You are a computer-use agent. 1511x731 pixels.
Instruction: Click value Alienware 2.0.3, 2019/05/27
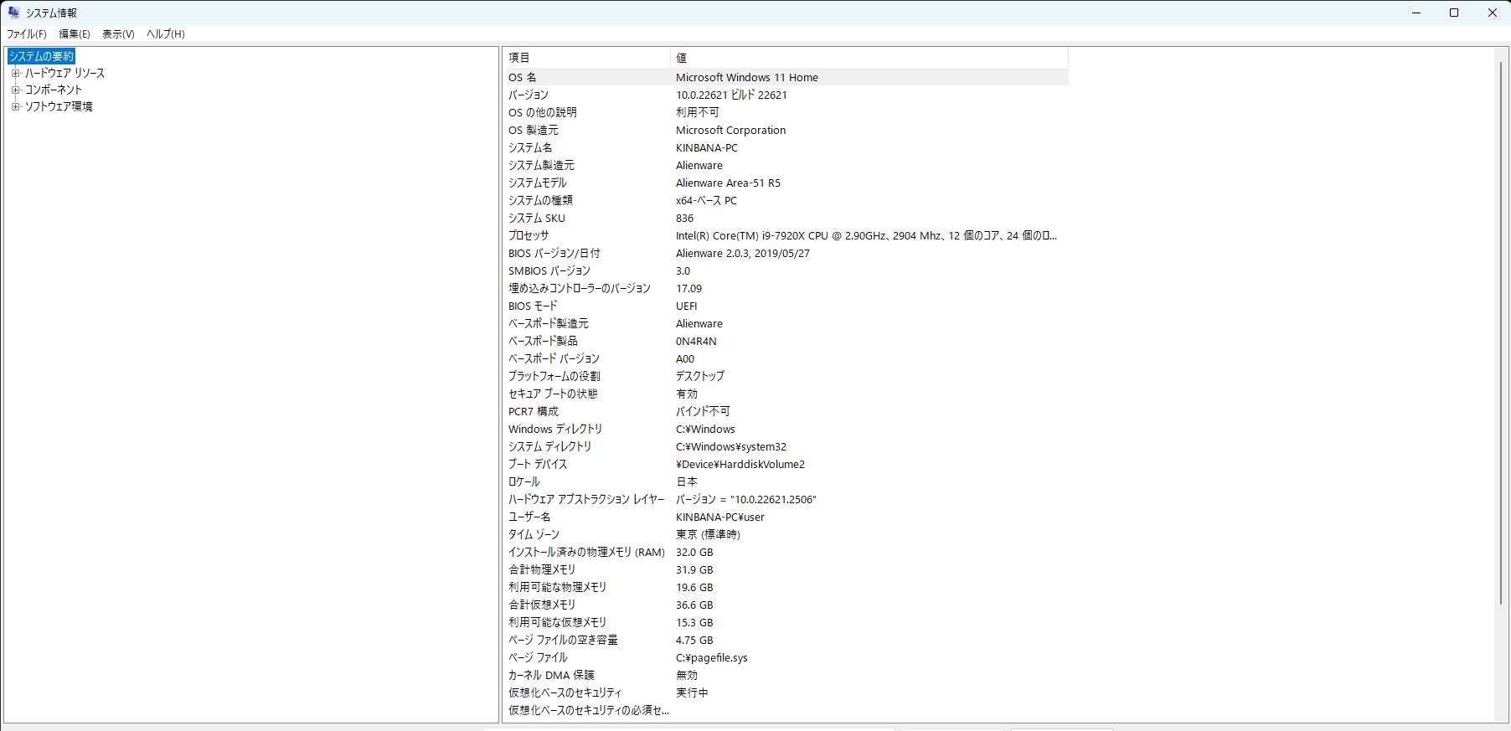(742, 253)
